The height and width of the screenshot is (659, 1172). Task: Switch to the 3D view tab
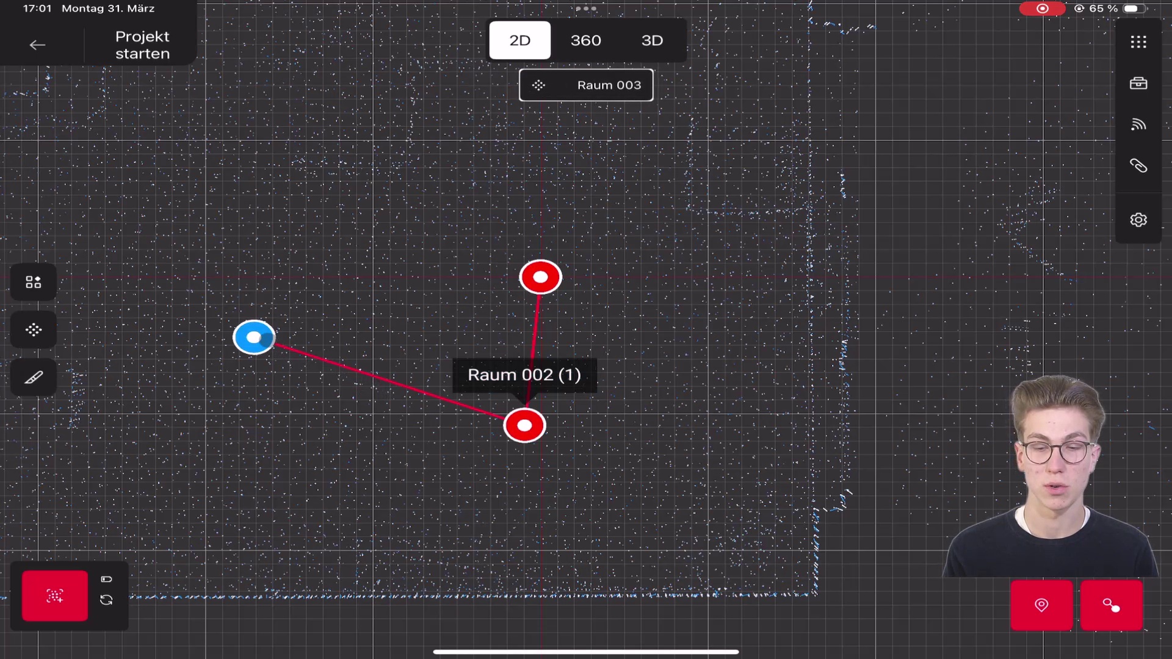click(652, 40)
